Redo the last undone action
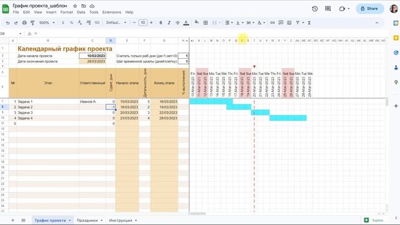The image size is (400, 225). pyautogui.click(x=16, y=22)
